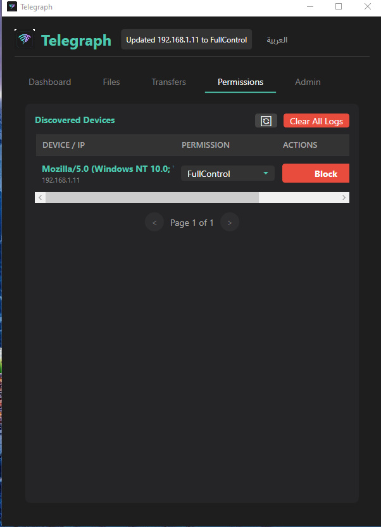
Task: Switch language to العربية
Action: click(277, 40)
